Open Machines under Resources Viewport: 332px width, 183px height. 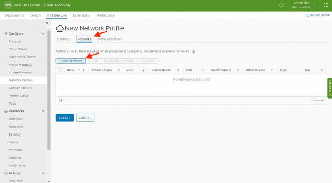coord(15,150)
